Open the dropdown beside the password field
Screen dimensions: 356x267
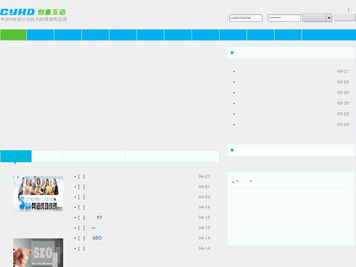(x=317, y=18)
